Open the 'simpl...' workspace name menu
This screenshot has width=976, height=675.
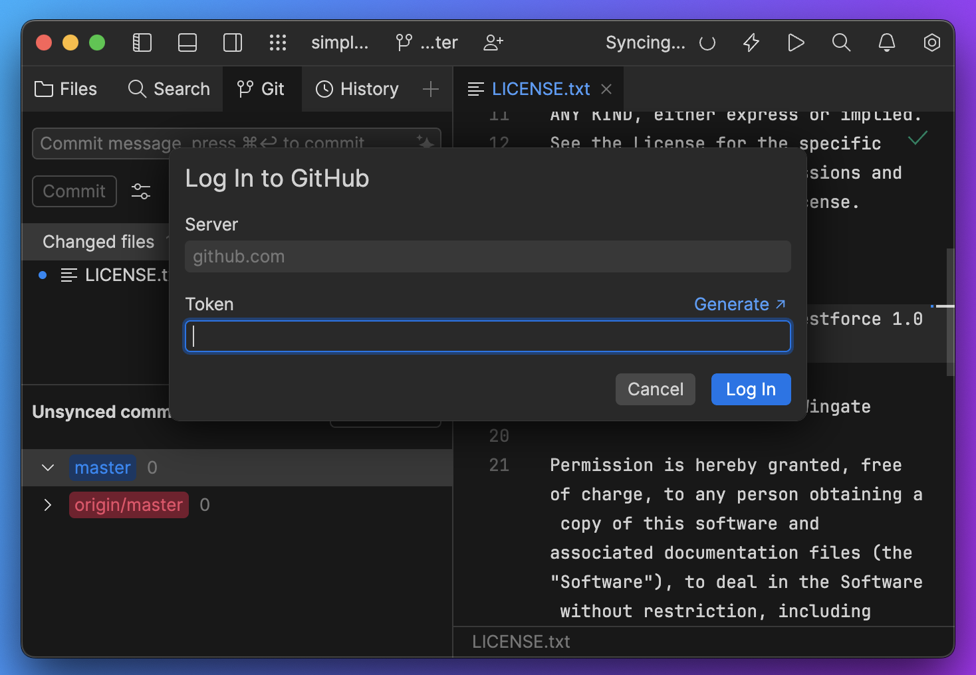tap(340, 43)
